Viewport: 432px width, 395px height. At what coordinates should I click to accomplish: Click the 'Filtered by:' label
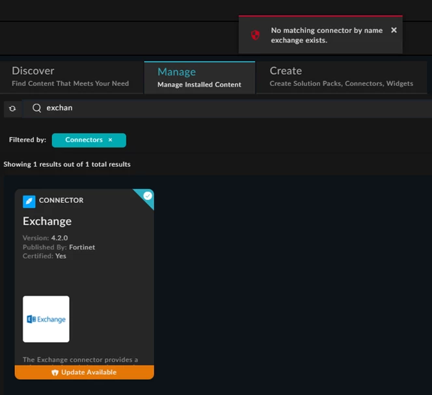tap(27, 140)
